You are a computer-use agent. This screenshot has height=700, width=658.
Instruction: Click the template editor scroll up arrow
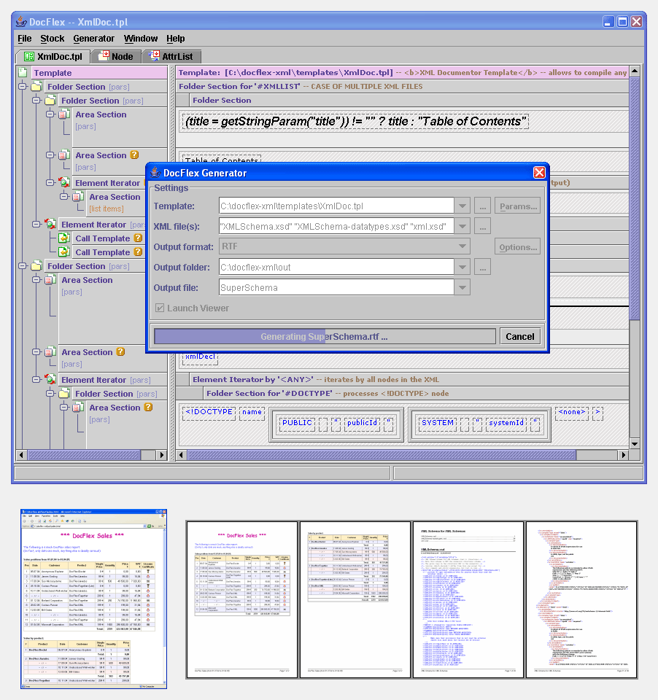[x=635, y=71]
